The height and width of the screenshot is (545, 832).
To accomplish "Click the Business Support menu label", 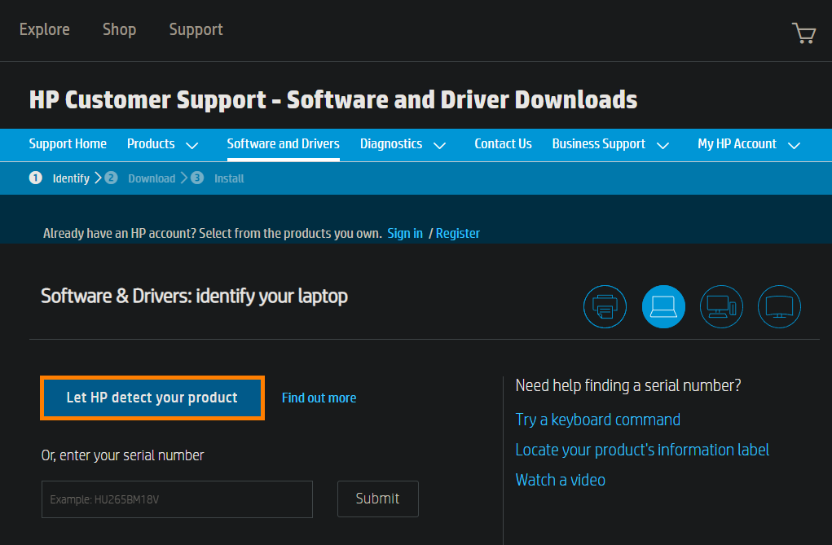I will [x=598, y=144].
